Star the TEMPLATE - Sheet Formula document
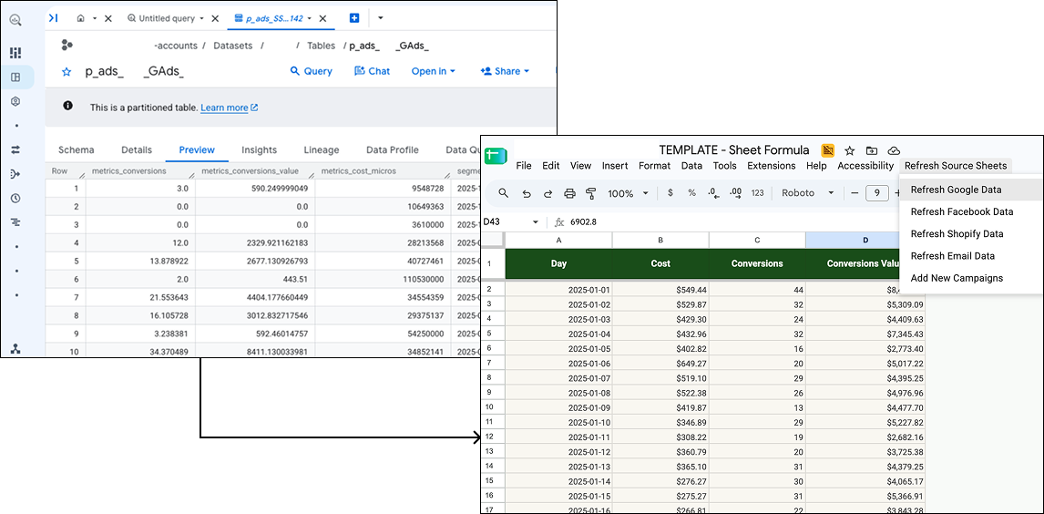The height and width of the screenshot is (514, 1044). point(850,150)
